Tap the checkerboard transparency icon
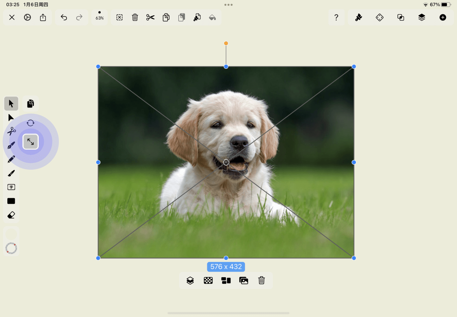 point(208,281)
